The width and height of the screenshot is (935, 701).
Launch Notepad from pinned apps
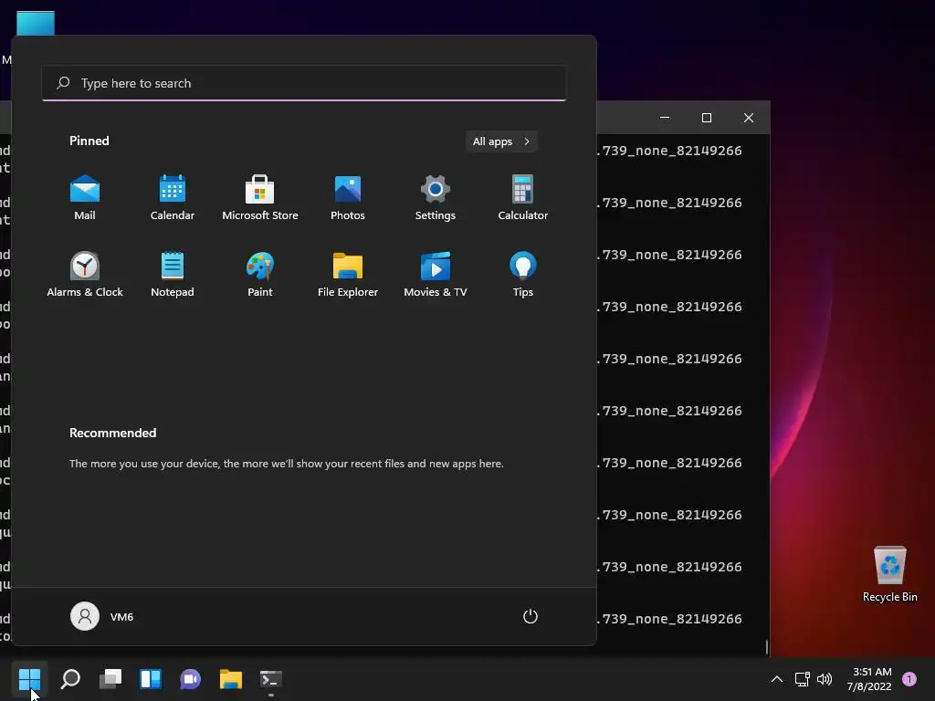(173, 275)
